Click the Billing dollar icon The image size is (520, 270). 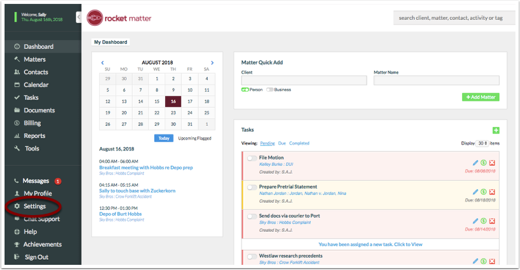(x=17, y=123)
